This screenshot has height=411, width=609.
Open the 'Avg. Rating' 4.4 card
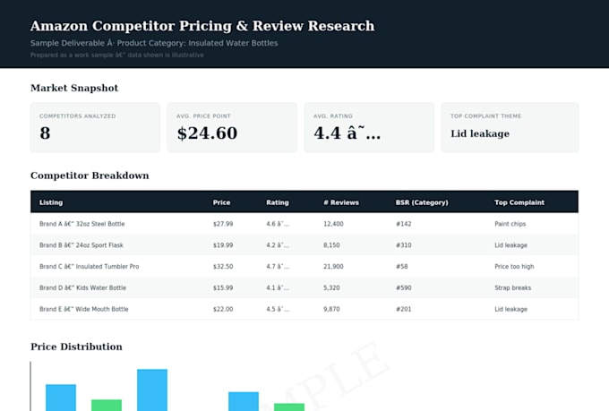369,127
